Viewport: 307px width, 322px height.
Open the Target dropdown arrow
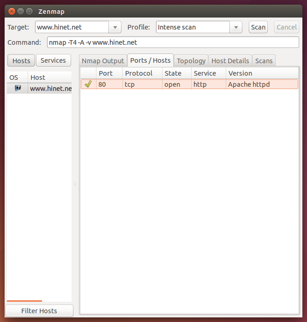tap(115, 27)
